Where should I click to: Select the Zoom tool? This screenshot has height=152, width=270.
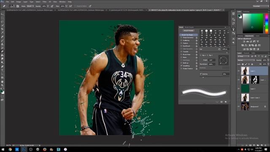point(2,85)
